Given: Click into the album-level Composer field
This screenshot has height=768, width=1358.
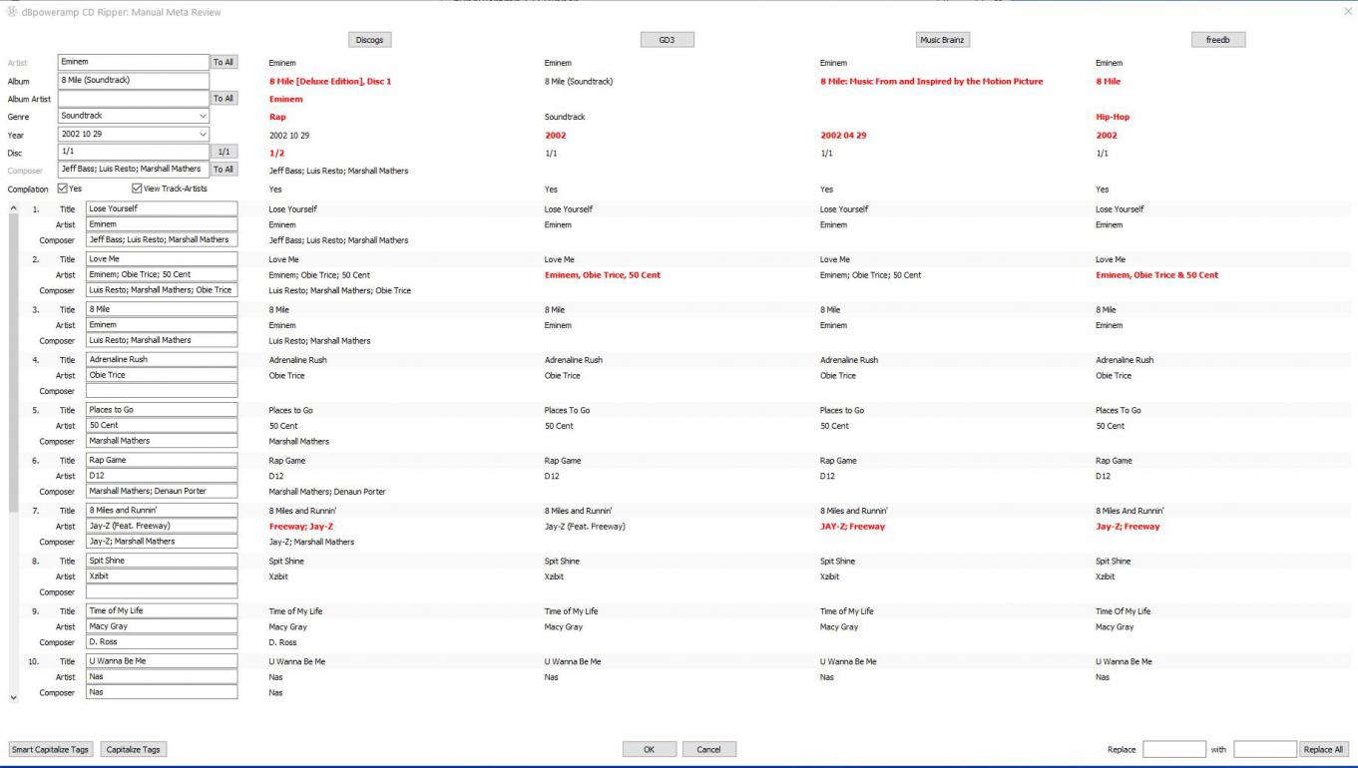Looking at the screenshot, I should [134, 169].
